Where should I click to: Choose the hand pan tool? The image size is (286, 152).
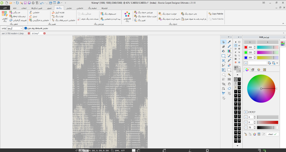pos(229,84)
